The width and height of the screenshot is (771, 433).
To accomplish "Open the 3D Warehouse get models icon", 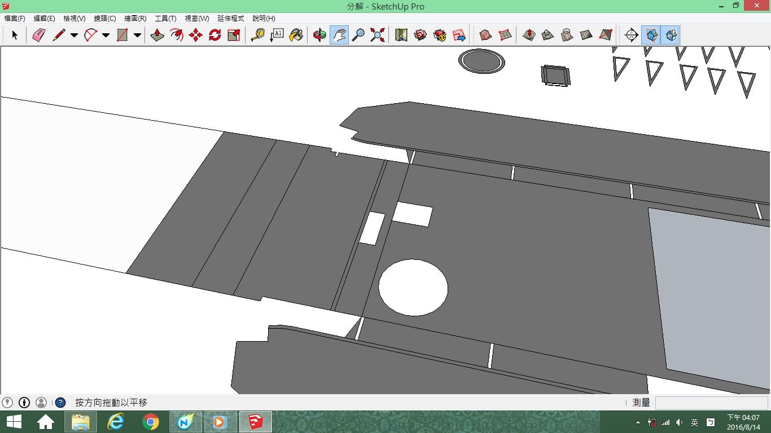I will pos(420,35).
